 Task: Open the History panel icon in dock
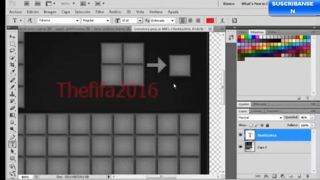click(231, 37)
